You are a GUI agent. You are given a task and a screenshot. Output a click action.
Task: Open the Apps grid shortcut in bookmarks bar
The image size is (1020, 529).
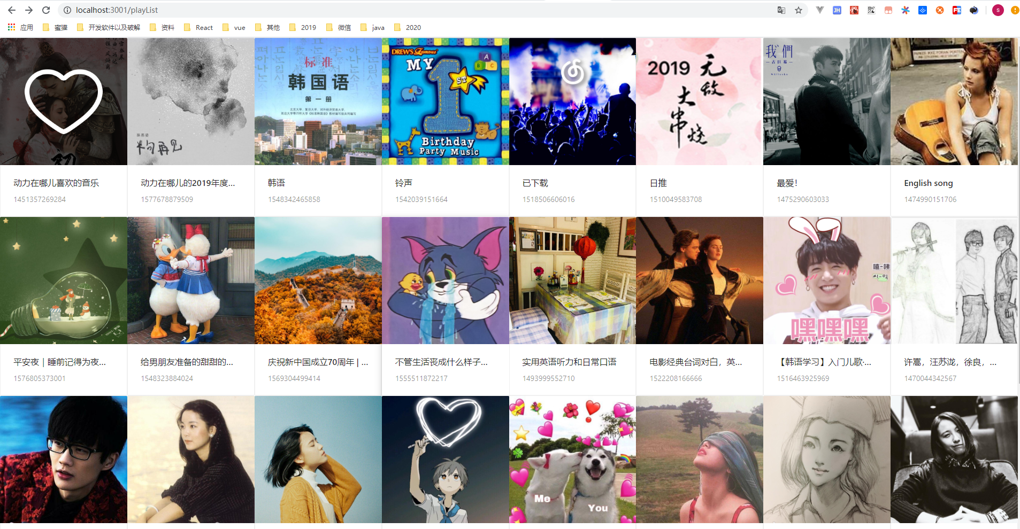(20, 27)
